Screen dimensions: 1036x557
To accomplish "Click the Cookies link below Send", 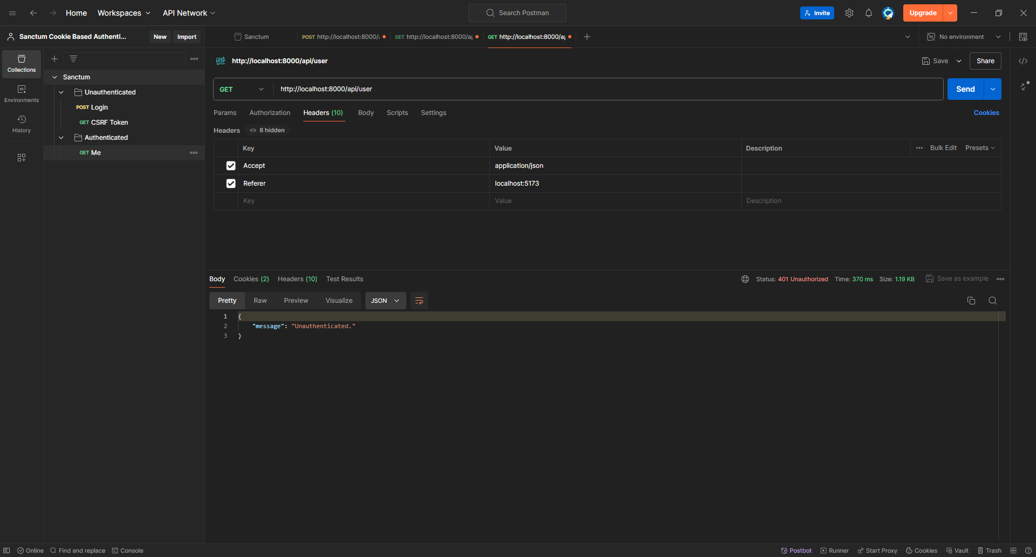I will tap(986, 113).
